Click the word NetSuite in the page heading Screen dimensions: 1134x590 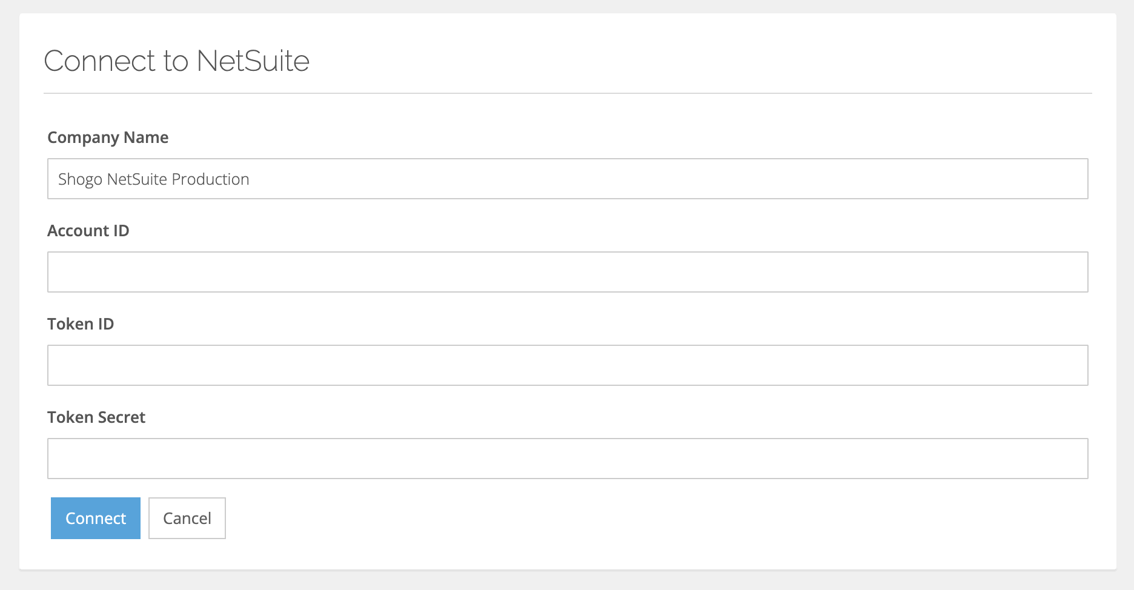pos(253,61)
